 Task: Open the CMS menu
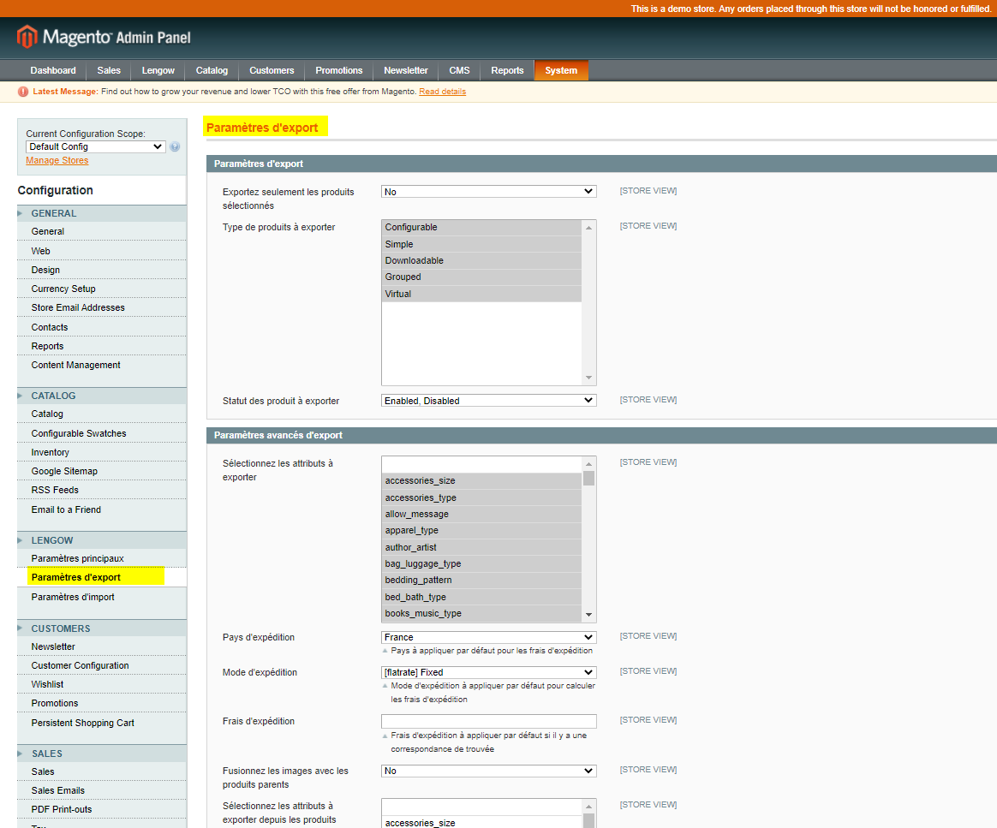tap(460, 70)
